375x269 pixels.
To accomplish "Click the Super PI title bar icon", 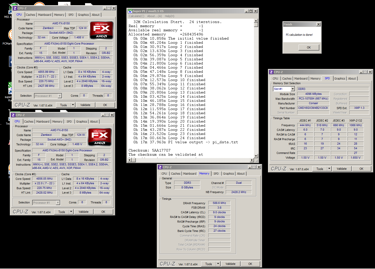I will coord(130,11).
